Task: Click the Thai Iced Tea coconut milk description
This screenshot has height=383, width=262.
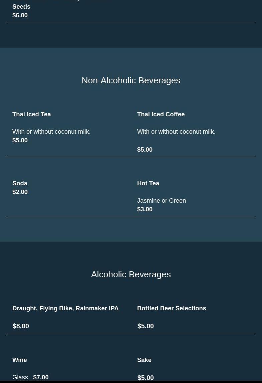Action: tap(51, 132)
